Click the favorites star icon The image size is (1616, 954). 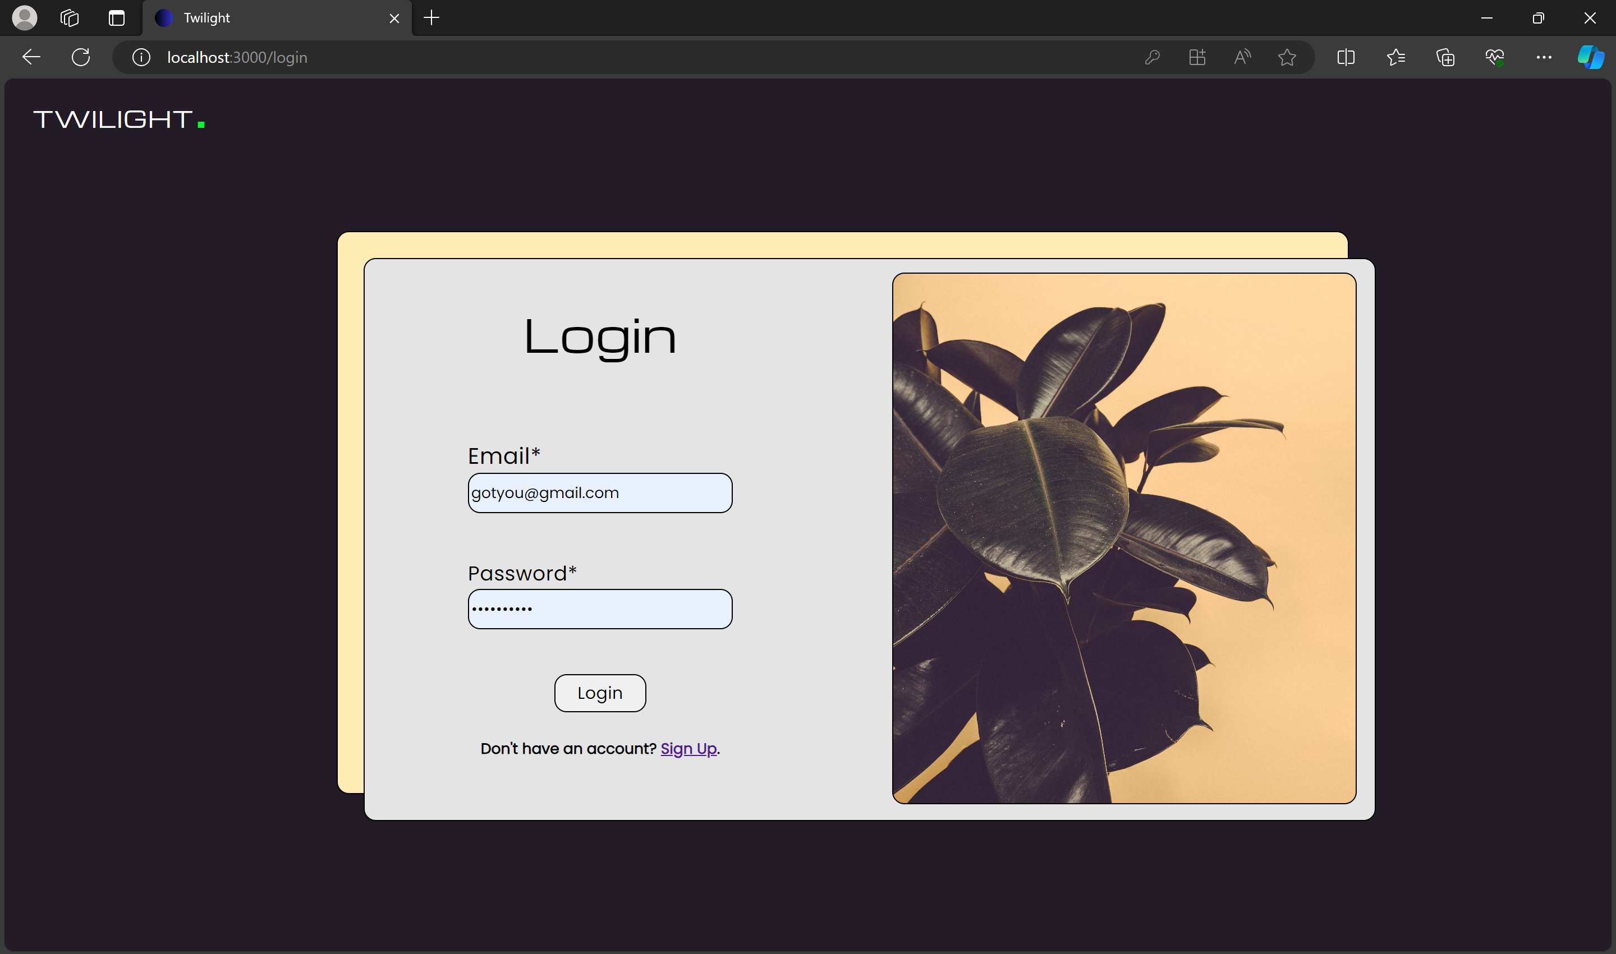point(1287,57)
